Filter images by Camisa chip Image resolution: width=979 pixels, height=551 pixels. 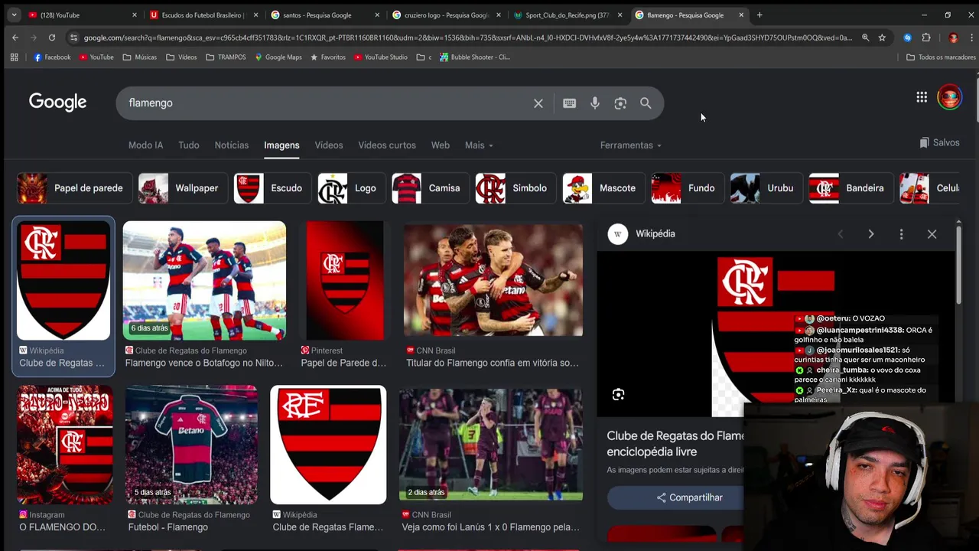(429, 188)
